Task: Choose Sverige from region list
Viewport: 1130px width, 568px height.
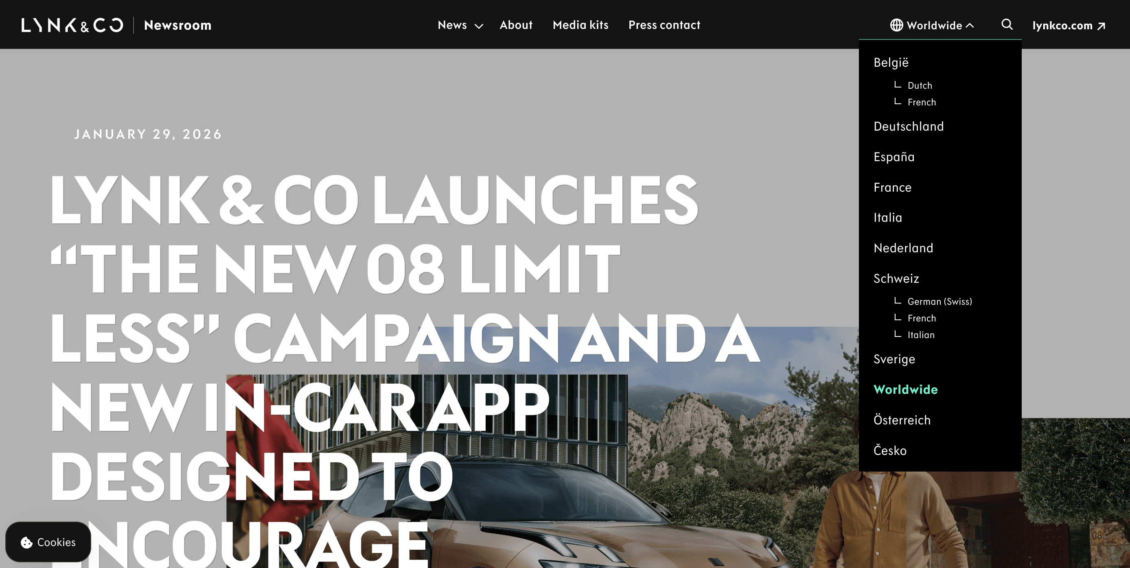Action: click(x=894, y=359)
